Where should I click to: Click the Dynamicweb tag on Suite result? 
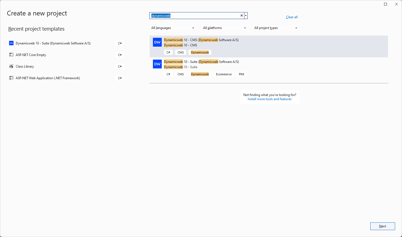pos(200,74)
